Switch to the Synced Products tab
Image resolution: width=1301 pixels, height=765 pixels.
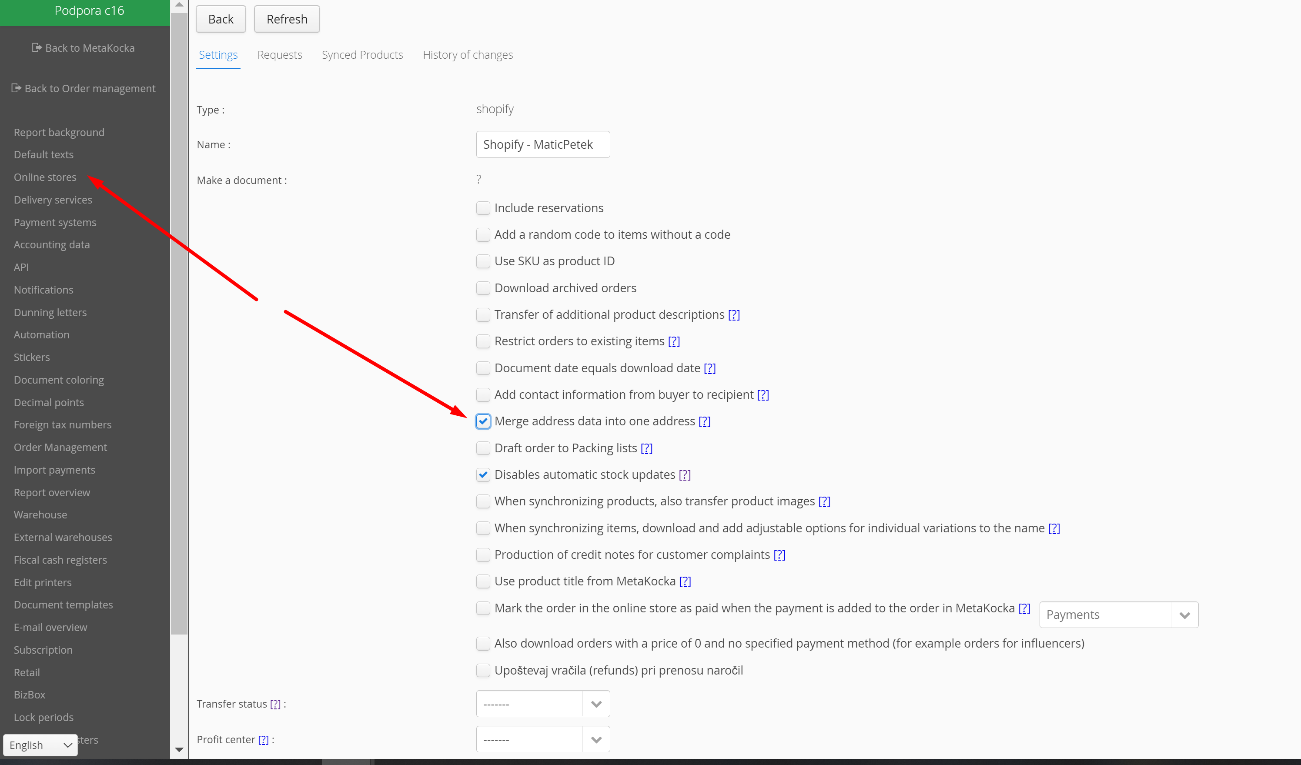coord(362,55)
